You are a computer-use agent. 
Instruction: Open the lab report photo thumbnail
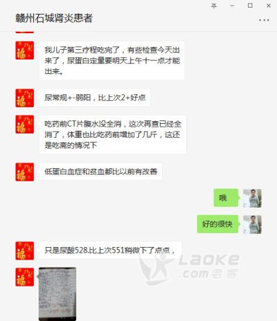pos(57,294)
